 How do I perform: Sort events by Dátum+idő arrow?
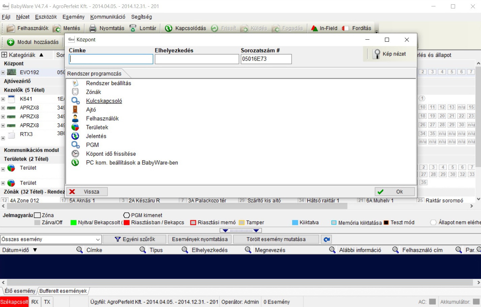coord(35,250)
